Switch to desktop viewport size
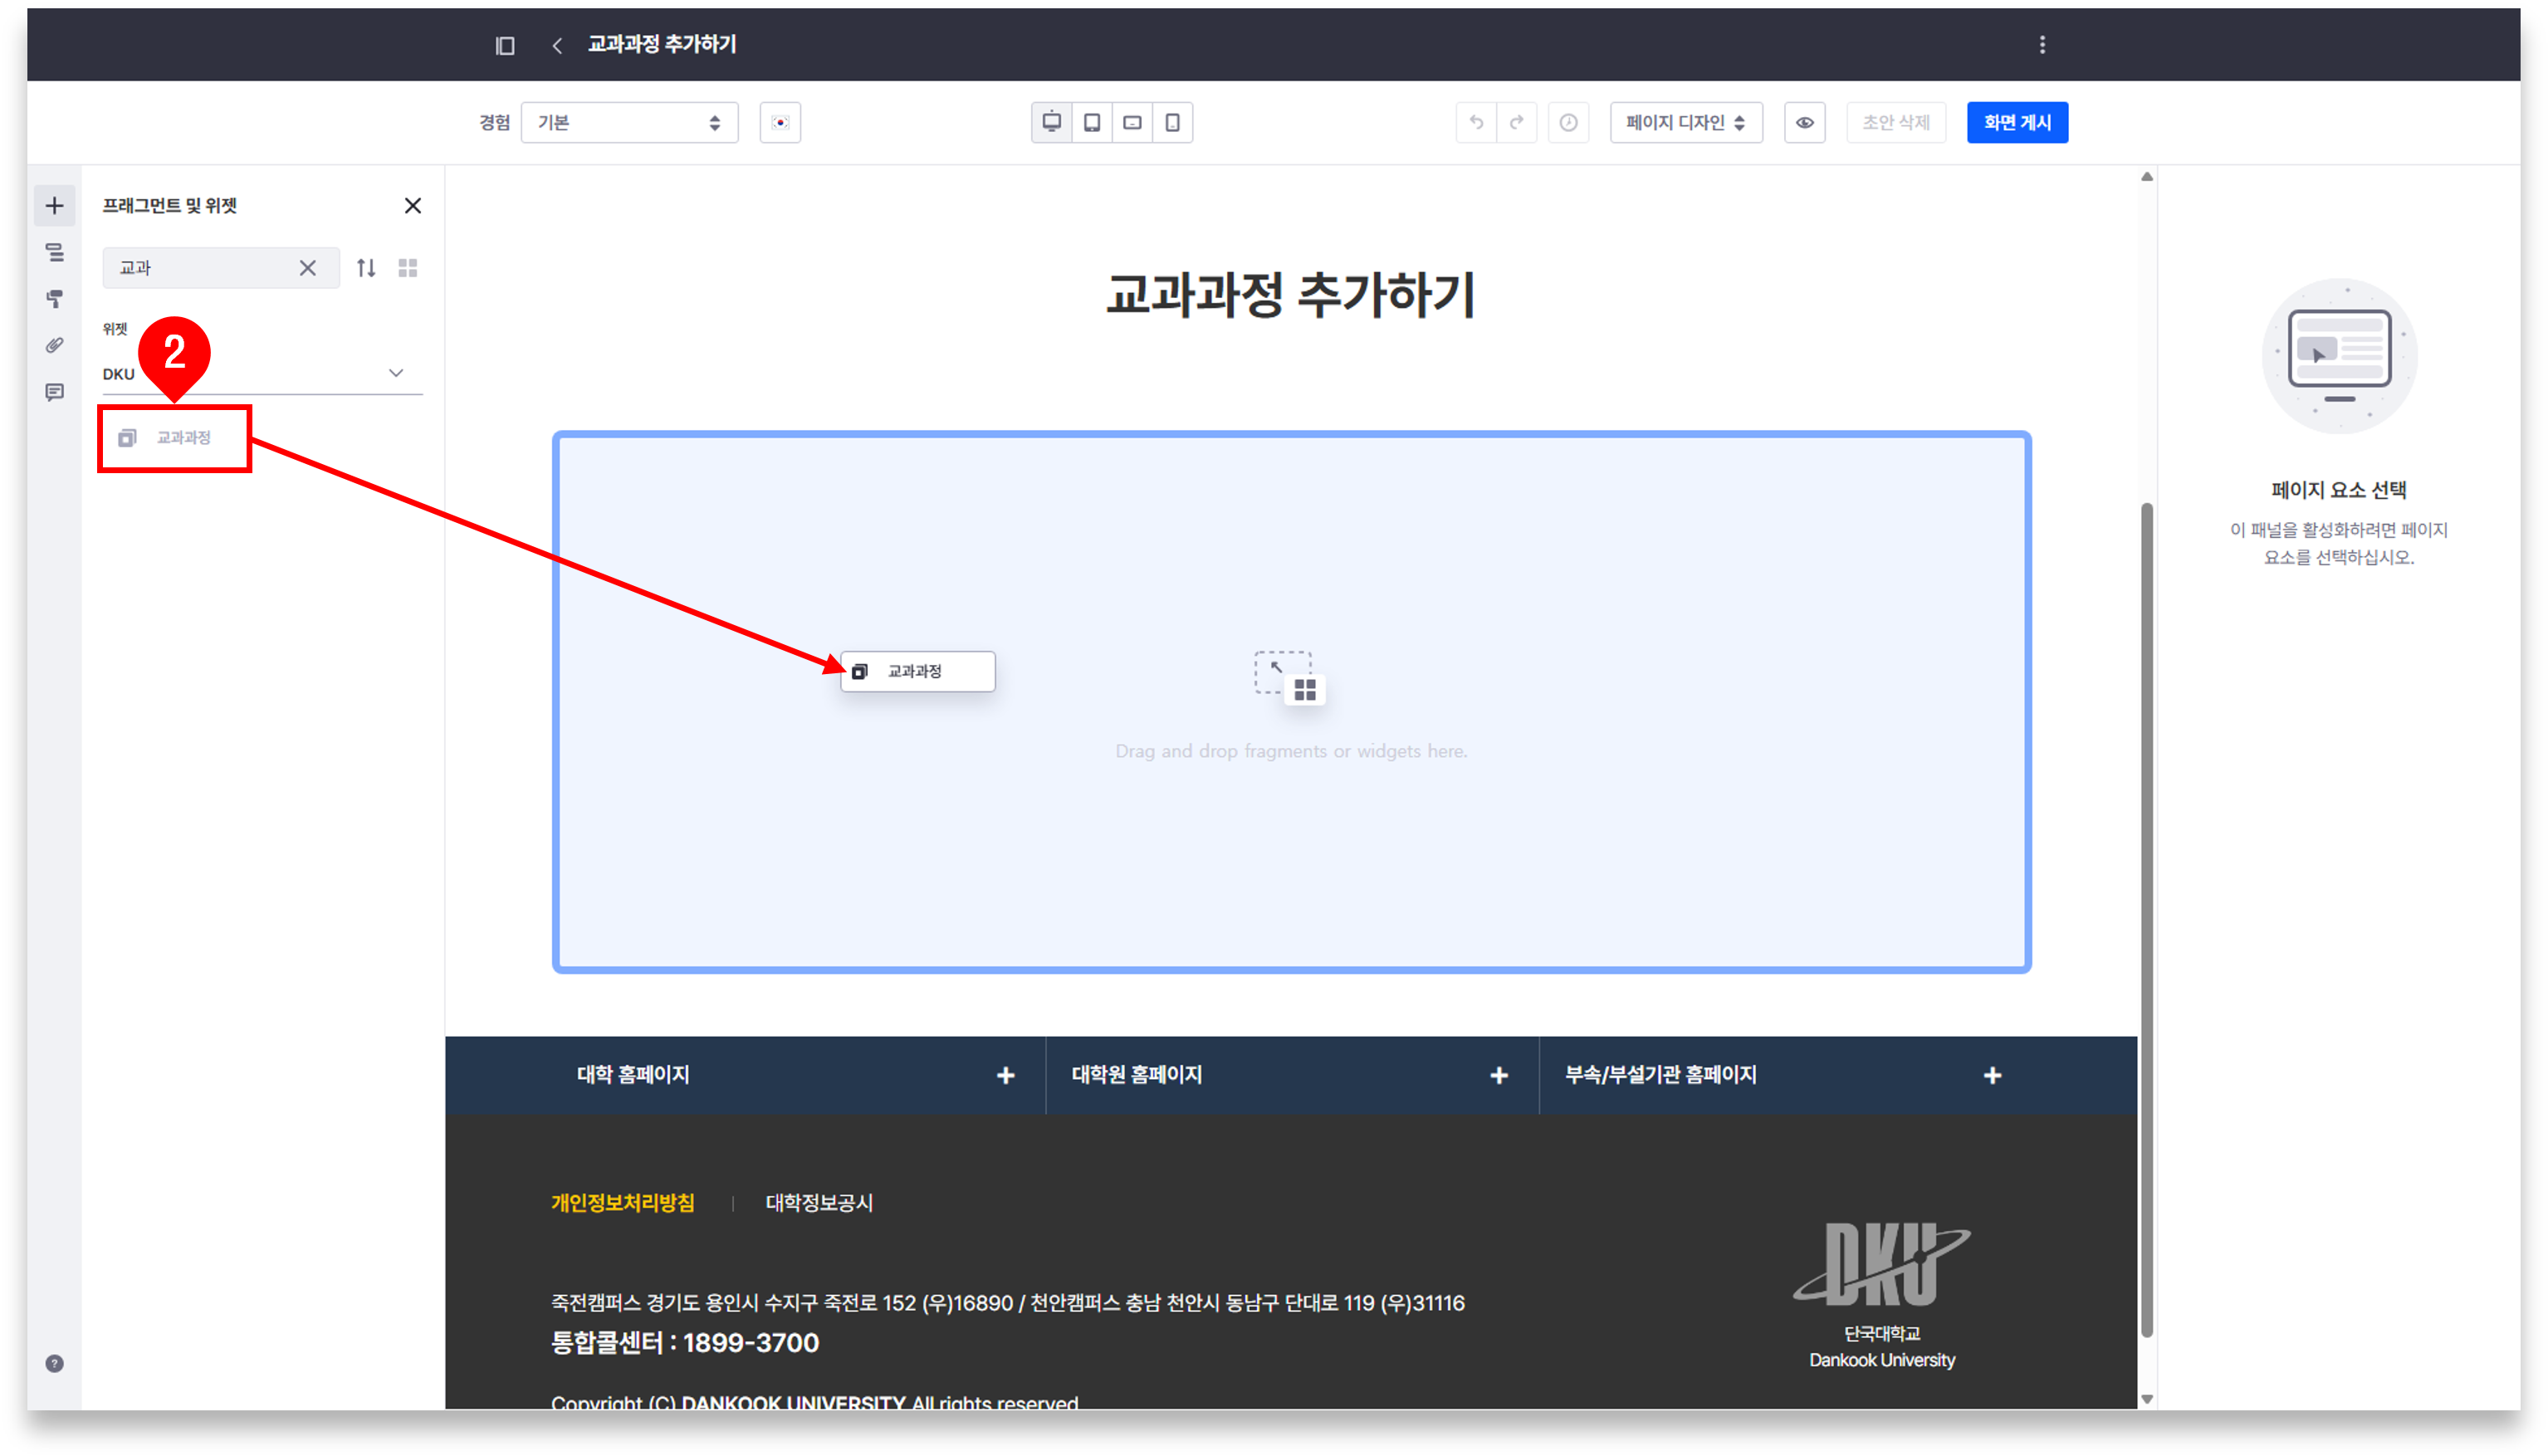 pyautogui.click(x=1051, y=122)
